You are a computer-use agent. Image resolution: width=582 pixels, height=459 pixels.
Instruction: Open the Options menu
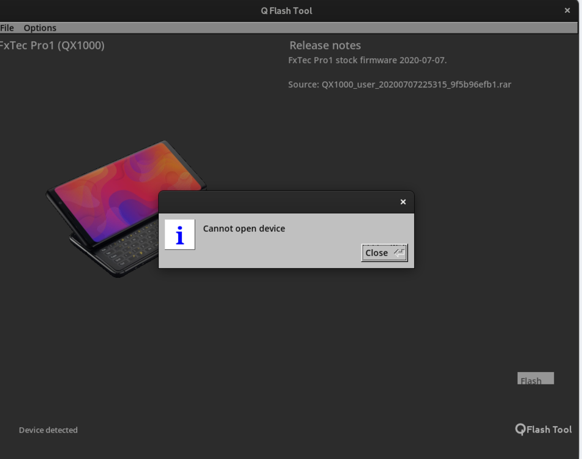(39, 28)
